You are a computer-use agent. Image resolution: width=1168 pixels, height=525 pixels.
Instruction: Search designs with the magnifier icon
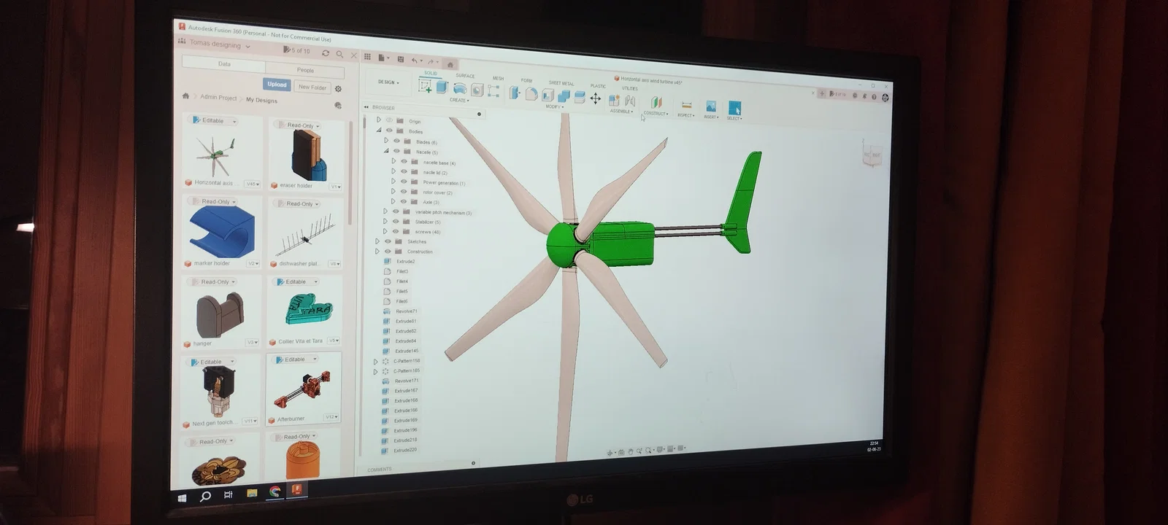[x=339, y=53]
